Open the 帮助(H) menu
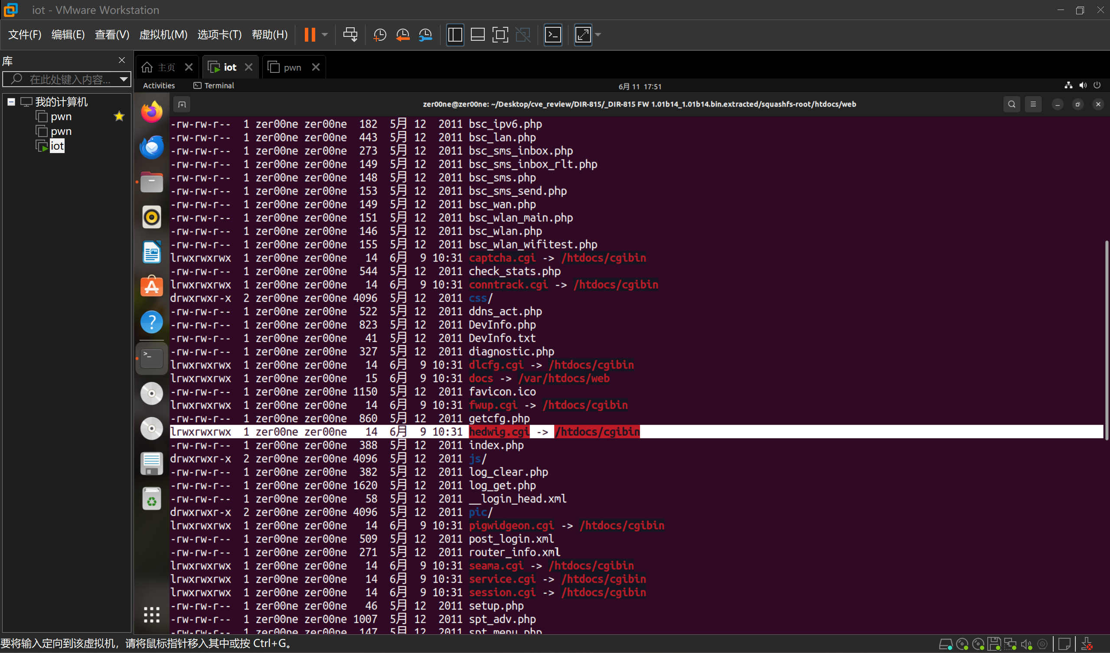This screenshot has height=653, width=1110. coord(270,34)
